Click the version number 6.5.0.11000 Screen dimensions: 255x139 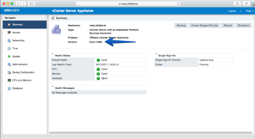coord(95,42)
